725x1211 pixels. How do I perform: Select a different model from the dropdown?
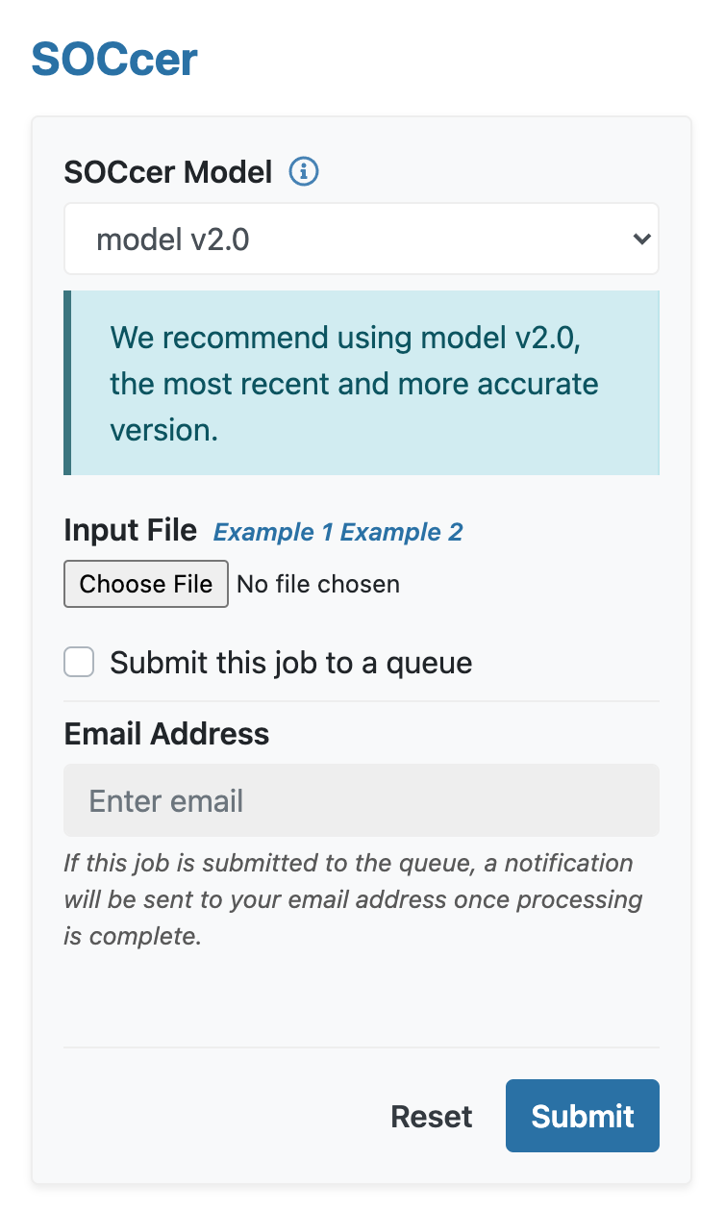click(x=362, y=239)
